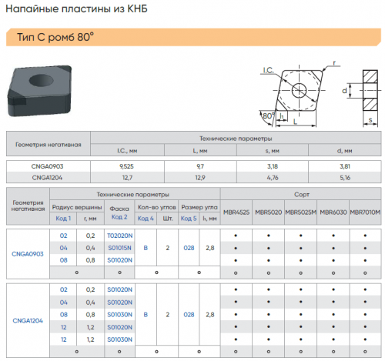Click the CNGA1204 link in lower table
This screenshot has height=361, width=385.
(28, 321)
